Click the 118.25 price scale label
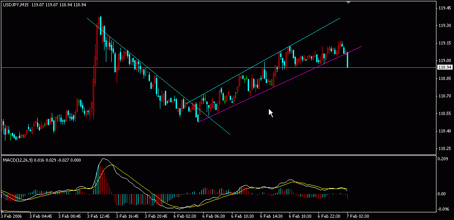Image resolution: width=454 pixels, height=220 pixels. click(x=445, y=149)
